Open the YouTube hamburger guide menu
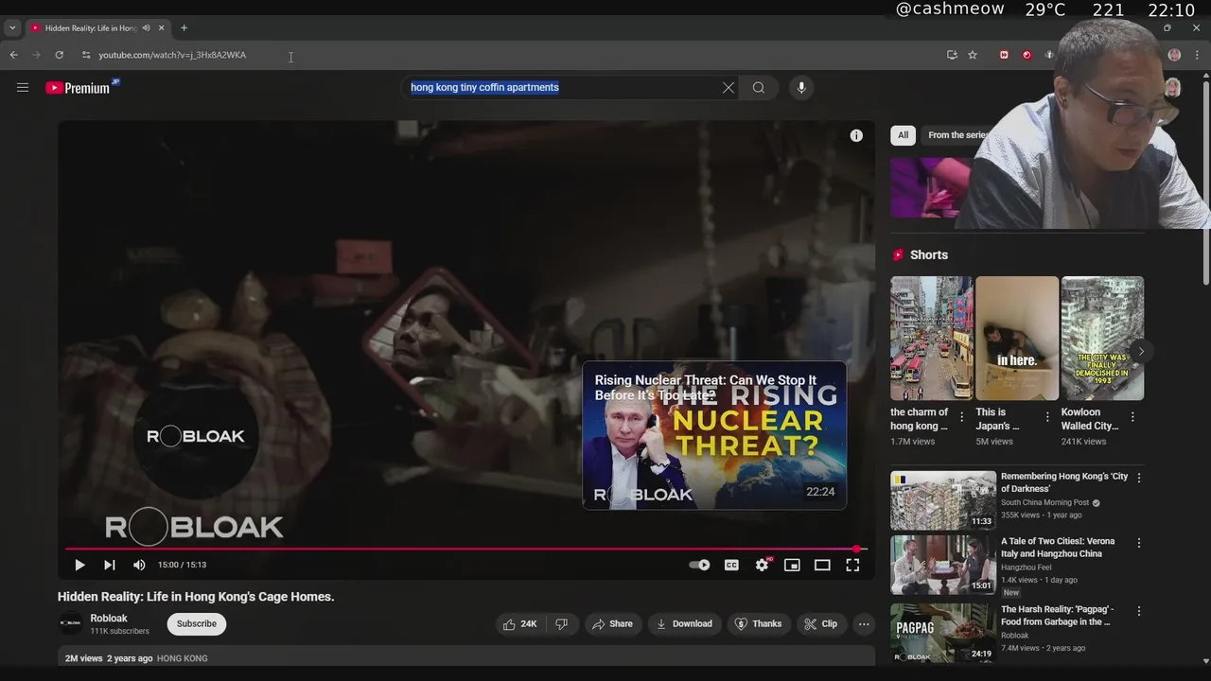The width and height of the screenshot is (1211, 681). tap(23, 88)
